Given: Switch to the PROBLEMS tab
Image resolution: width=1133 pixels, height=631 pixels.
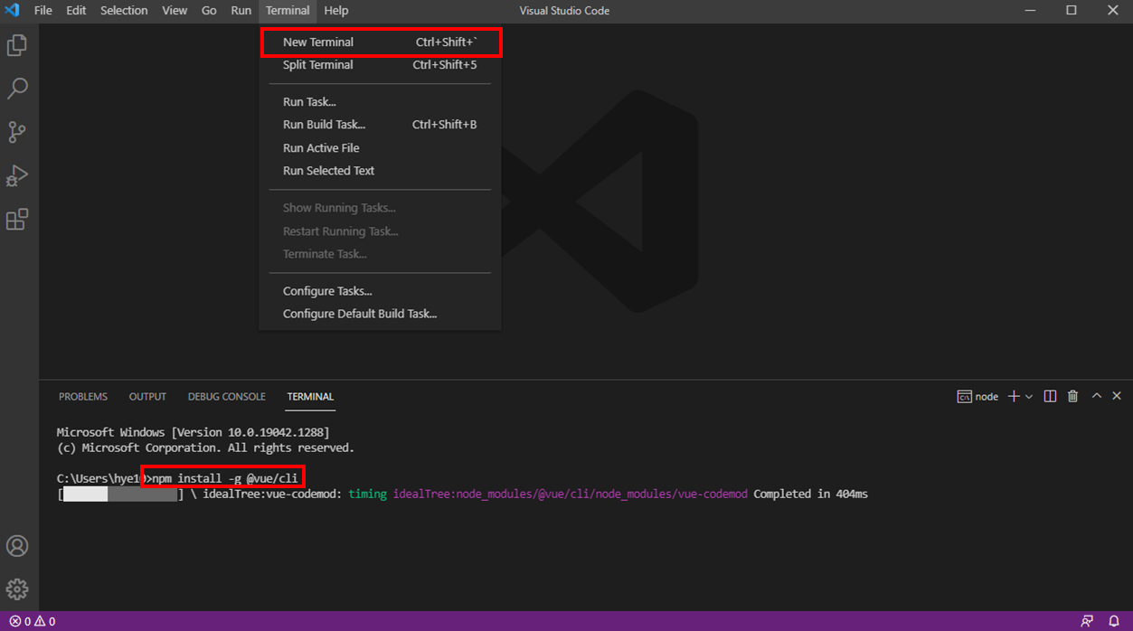Looking at the screenshot, I should point(83,397).
